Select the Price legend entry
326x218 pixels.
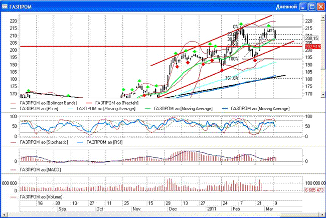click(34, 109)
